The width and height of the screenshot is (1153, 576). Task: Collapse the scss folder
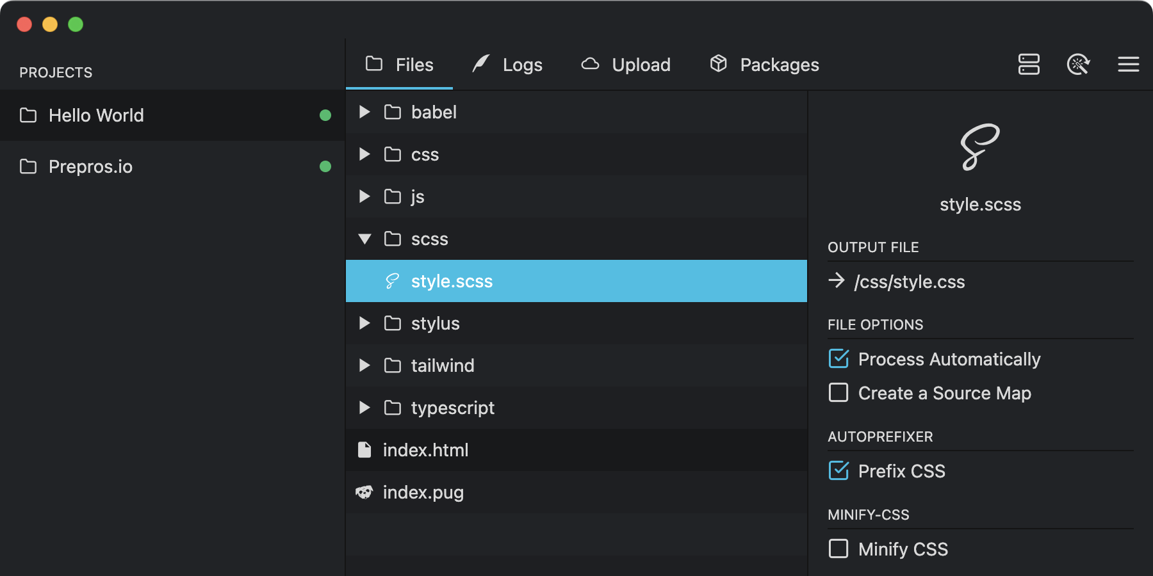pyautogui.click(x=364, y=239)
